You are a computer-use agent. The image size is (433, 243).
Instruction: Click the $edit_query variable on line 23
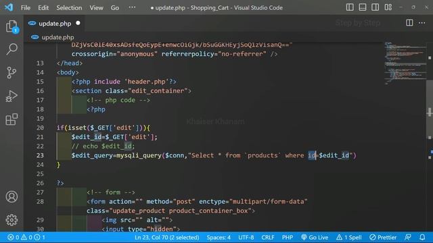92,155
